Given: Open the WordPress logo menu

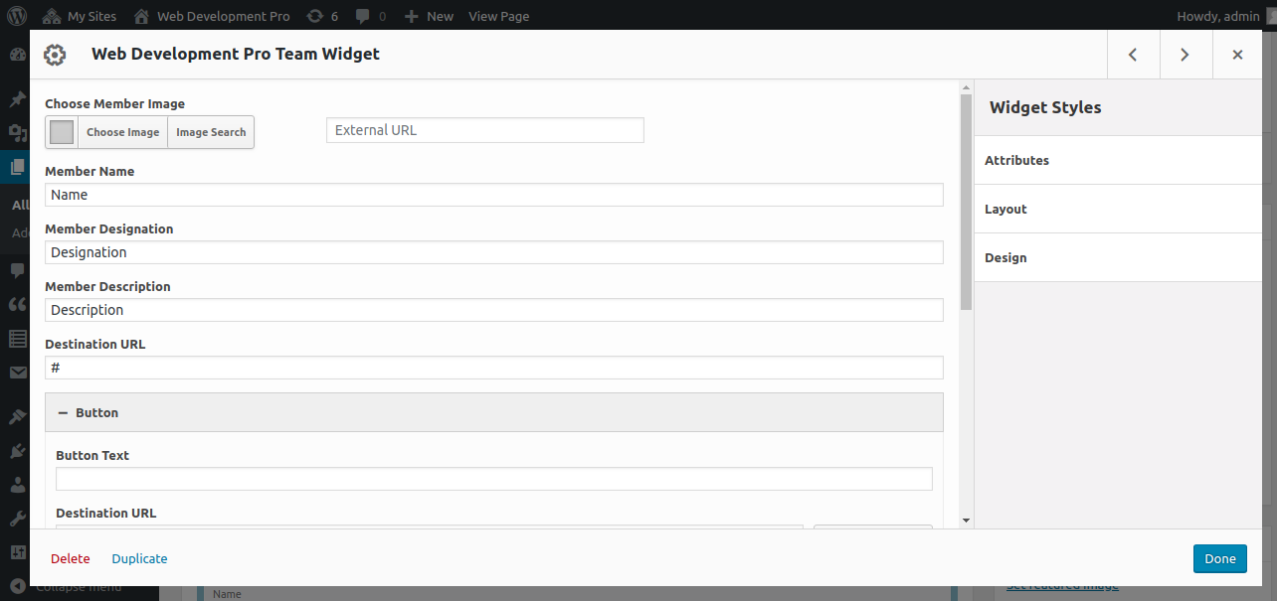Looking at the screenshot, I should (17, 16).
